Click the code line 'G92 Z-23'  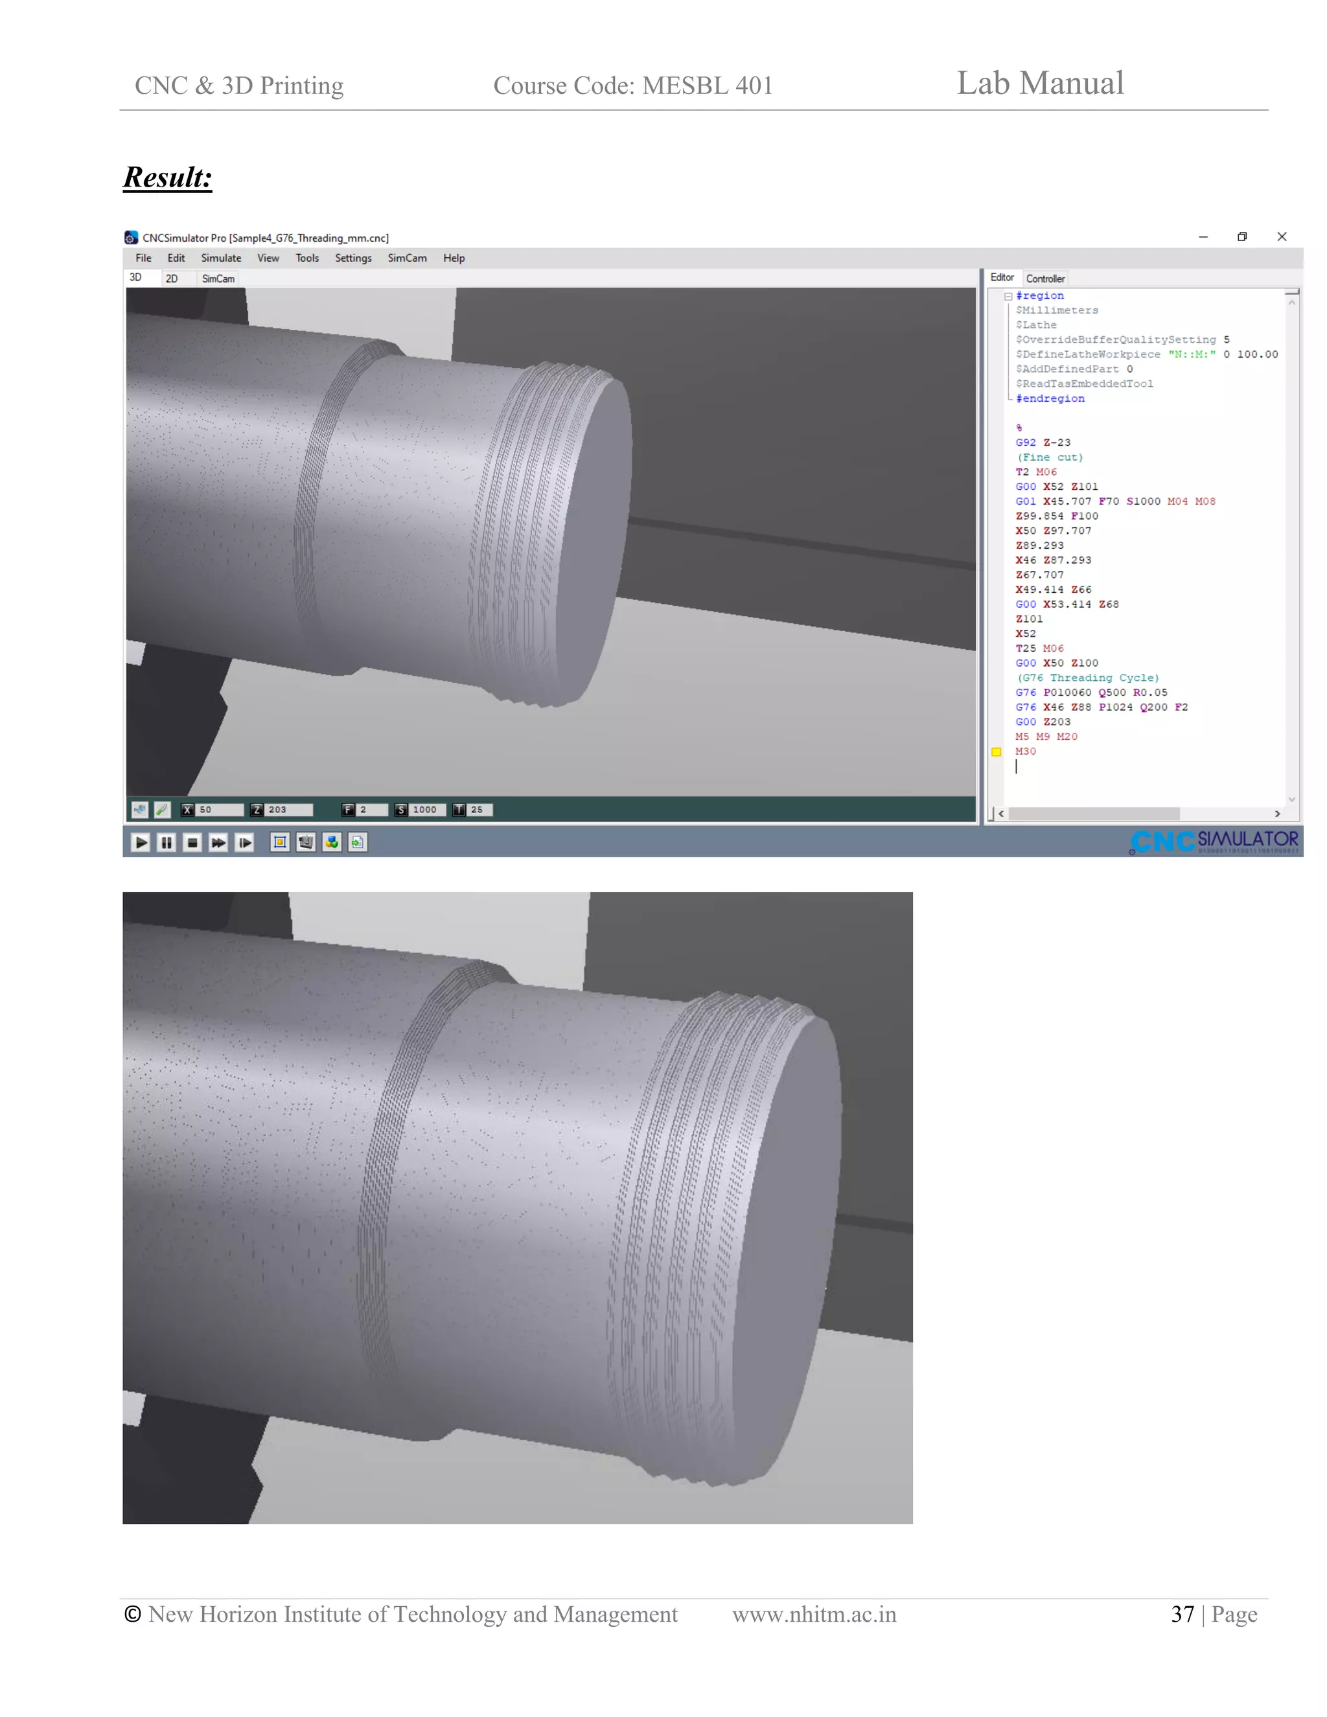(x=1043, y=443)
